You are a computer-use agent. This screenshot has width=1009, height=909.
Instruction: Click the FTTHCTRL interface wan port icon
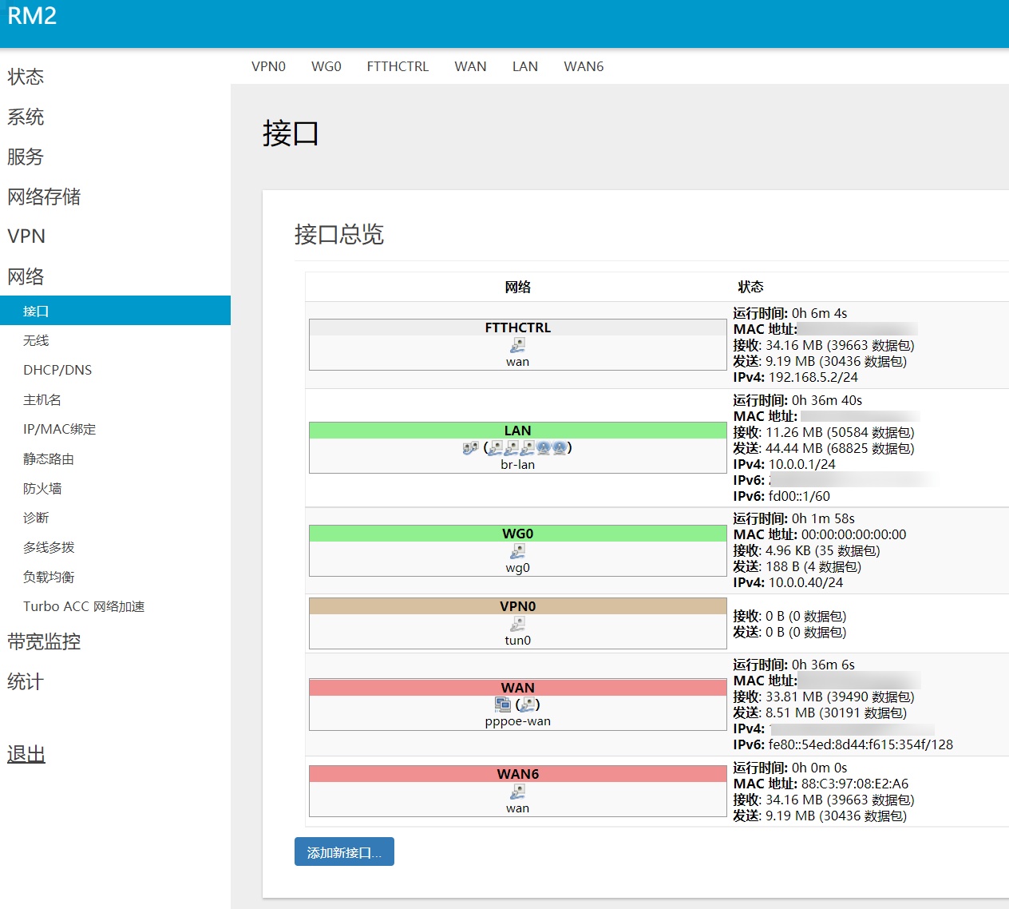[x=517, y=345]
